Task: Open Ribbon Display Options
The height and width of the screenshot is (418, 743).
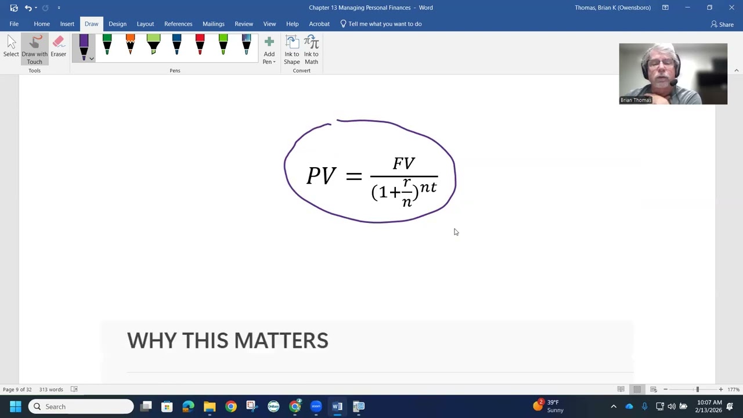Action: pyautogui.click(x=665, y=8)
